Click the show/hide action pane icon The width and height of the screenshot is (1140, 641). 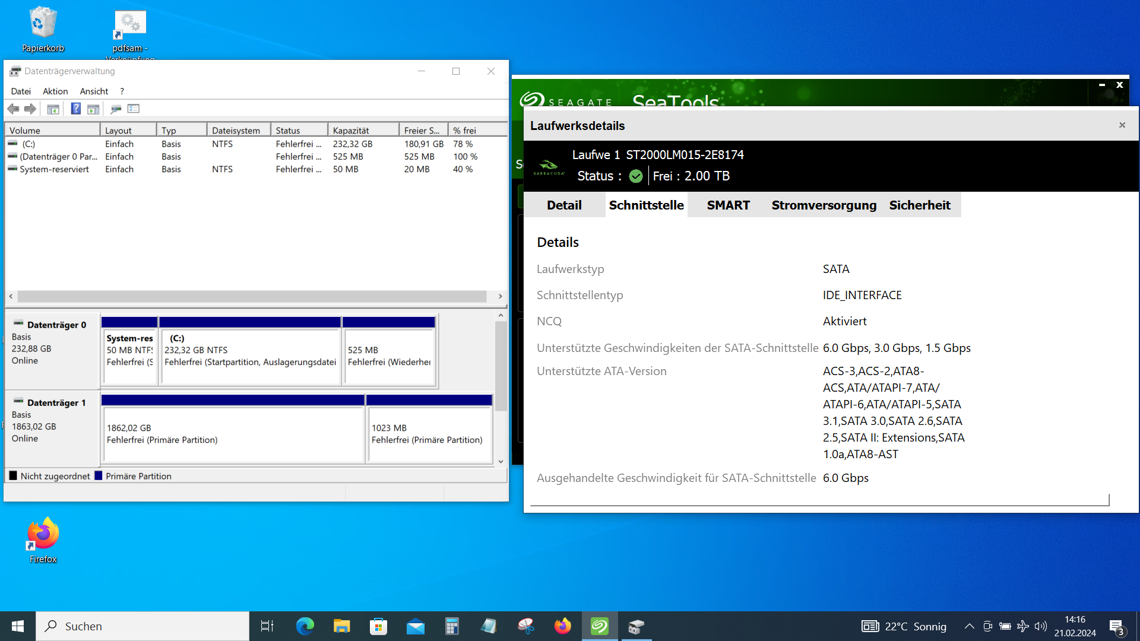tap(93, 109)
